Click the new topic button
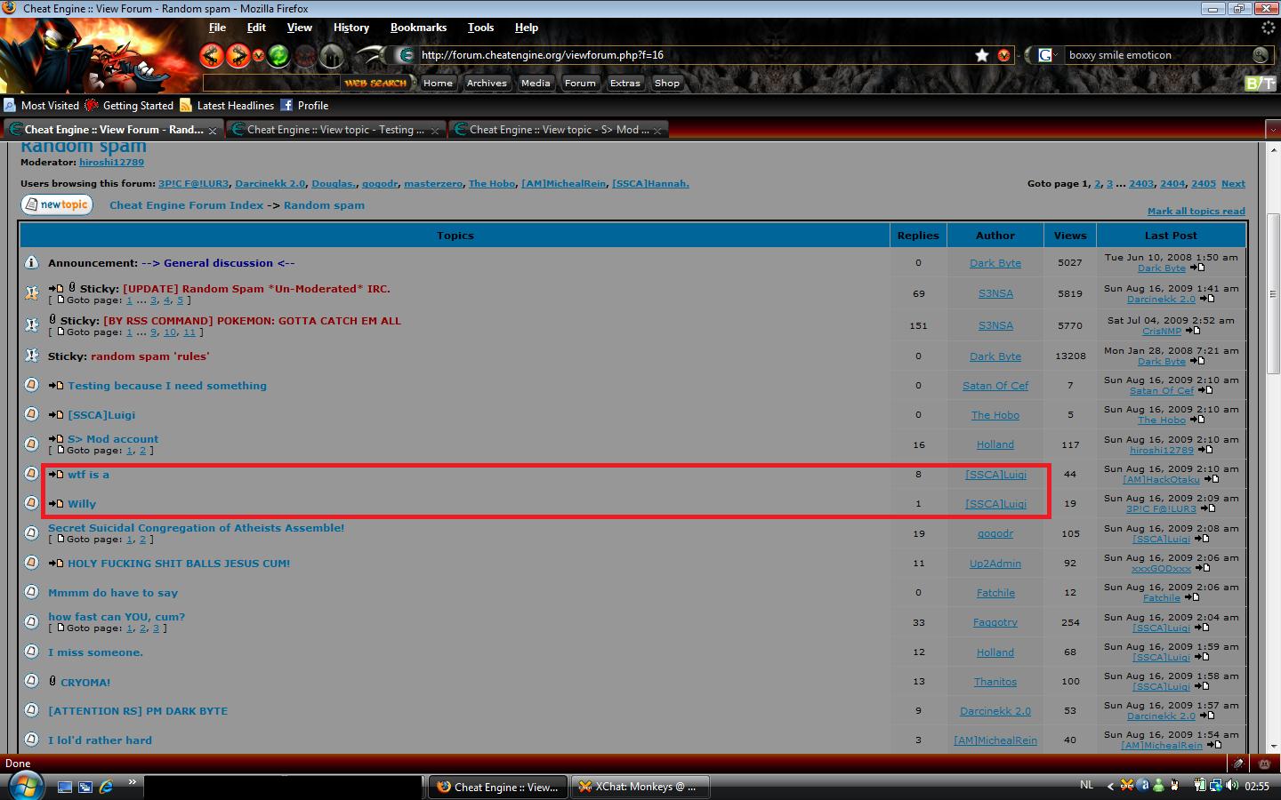This screenshot has width=1281, height=800. tap(57, 204)
